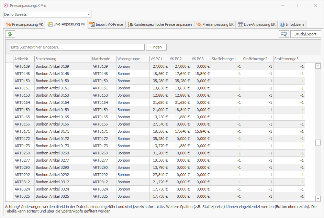Click the vertical scrollbar thumb
This screenshot has width=324, height=218.
tap(318, 142)
